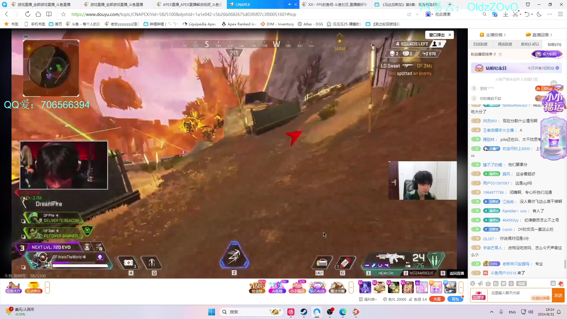Click the 窗口弹出 popout button
Viewport: 567px width, 319px height.
tap(437, 35)
